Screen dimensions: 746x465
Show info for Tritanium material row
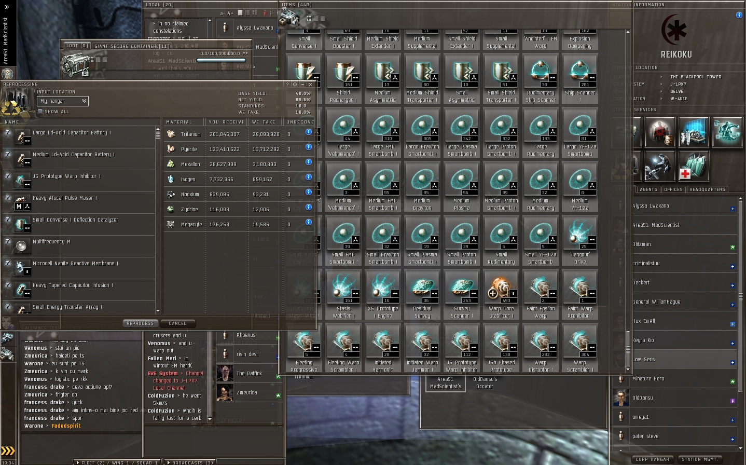(x=309, y=132)
